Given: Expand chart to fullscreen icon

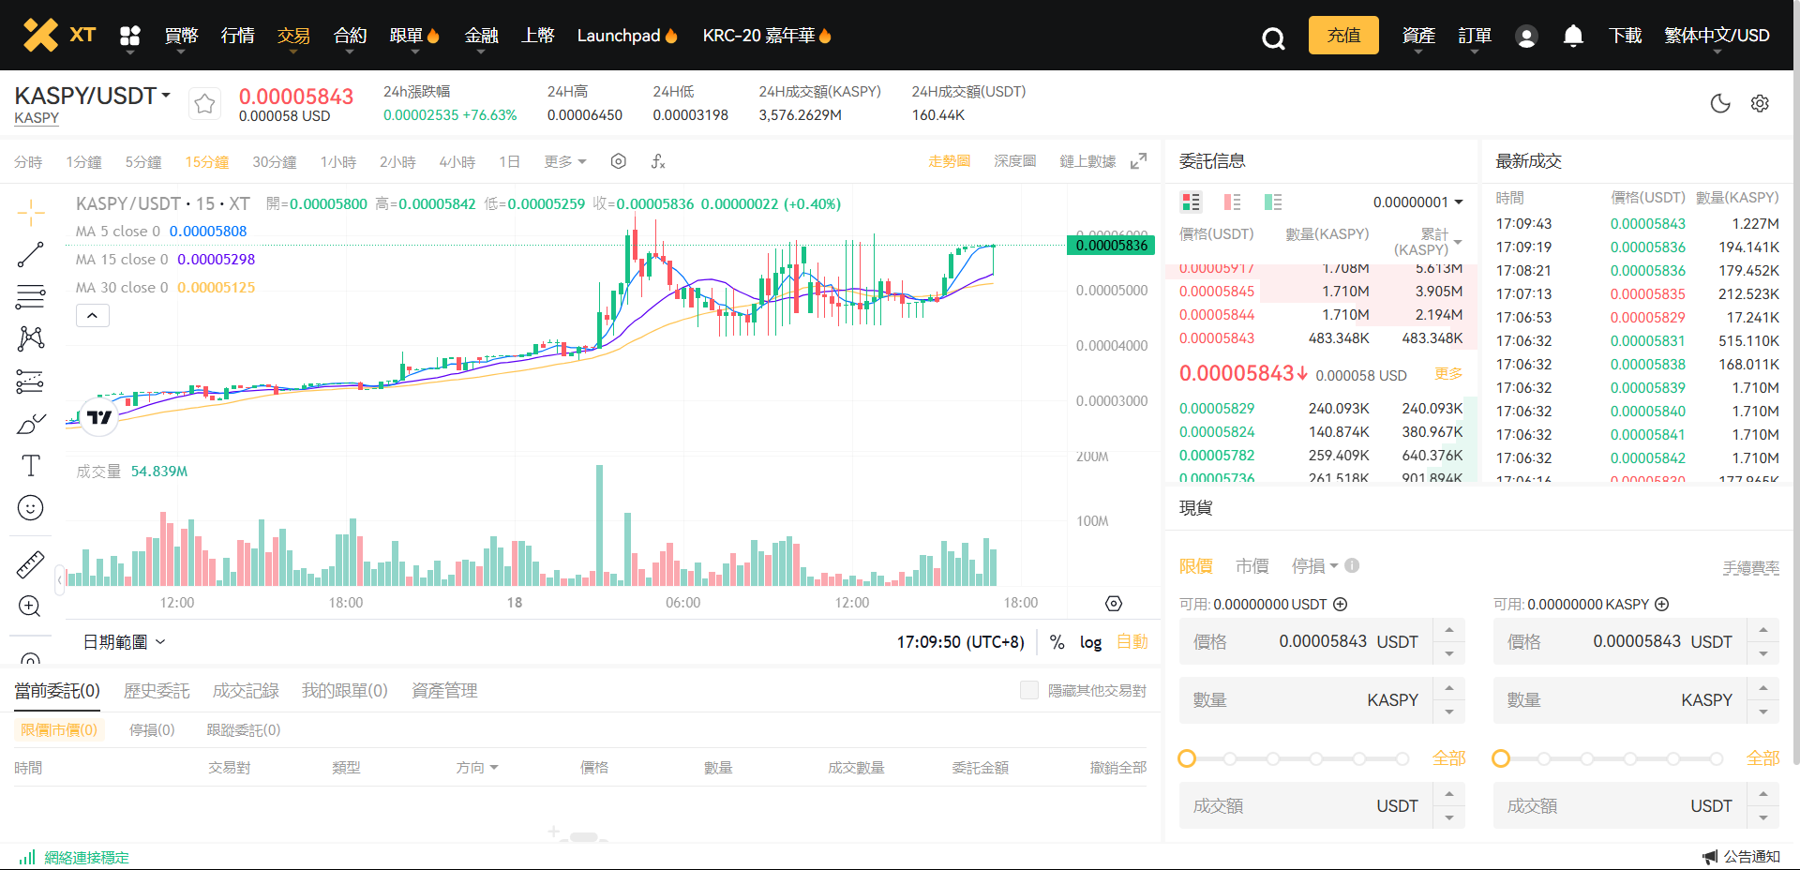Looking at the screenshot, I should pyautogui.click(x=1138, y=161).
